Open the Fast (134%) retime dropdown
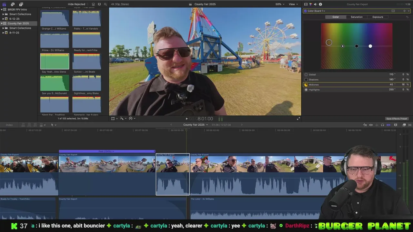This screenshot has height=232, width=413. point(106,151)
